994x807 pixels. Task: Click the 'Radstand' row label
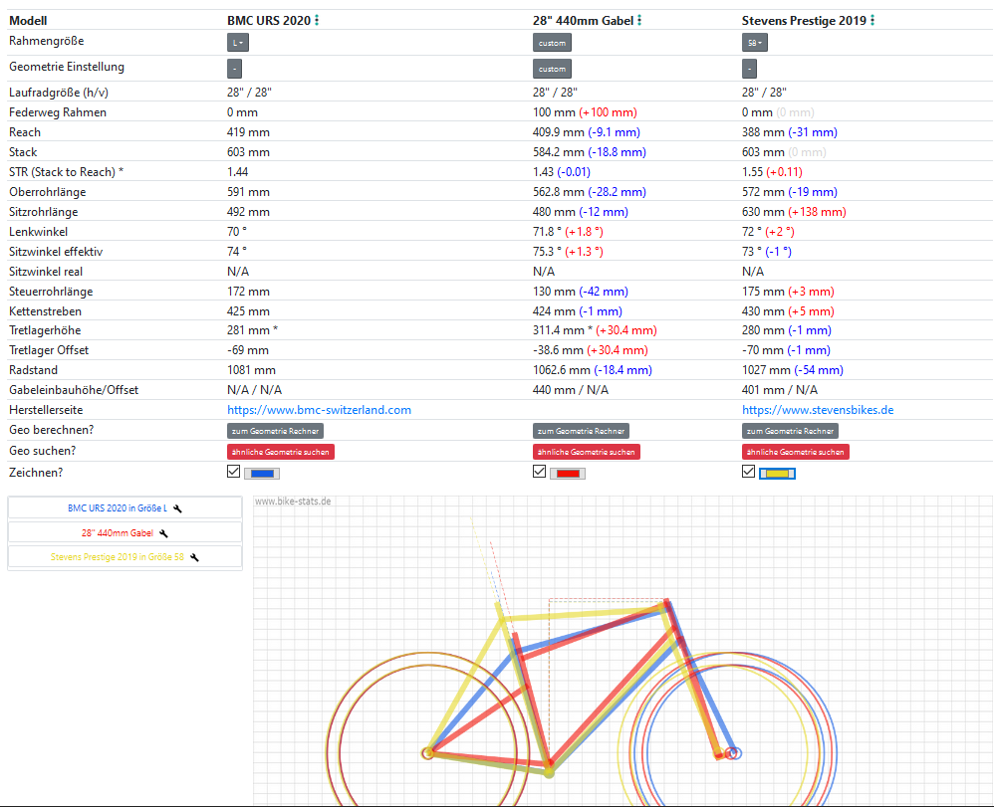click(33, 370)
